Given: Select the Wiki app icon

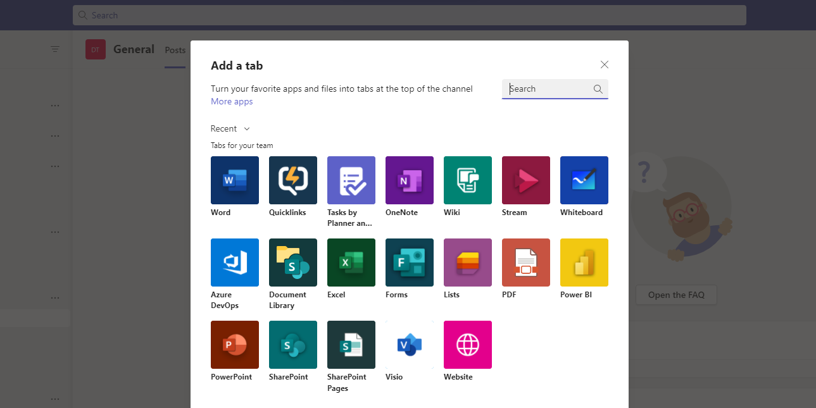Looking at the screenshot, I should click(468, 180).
